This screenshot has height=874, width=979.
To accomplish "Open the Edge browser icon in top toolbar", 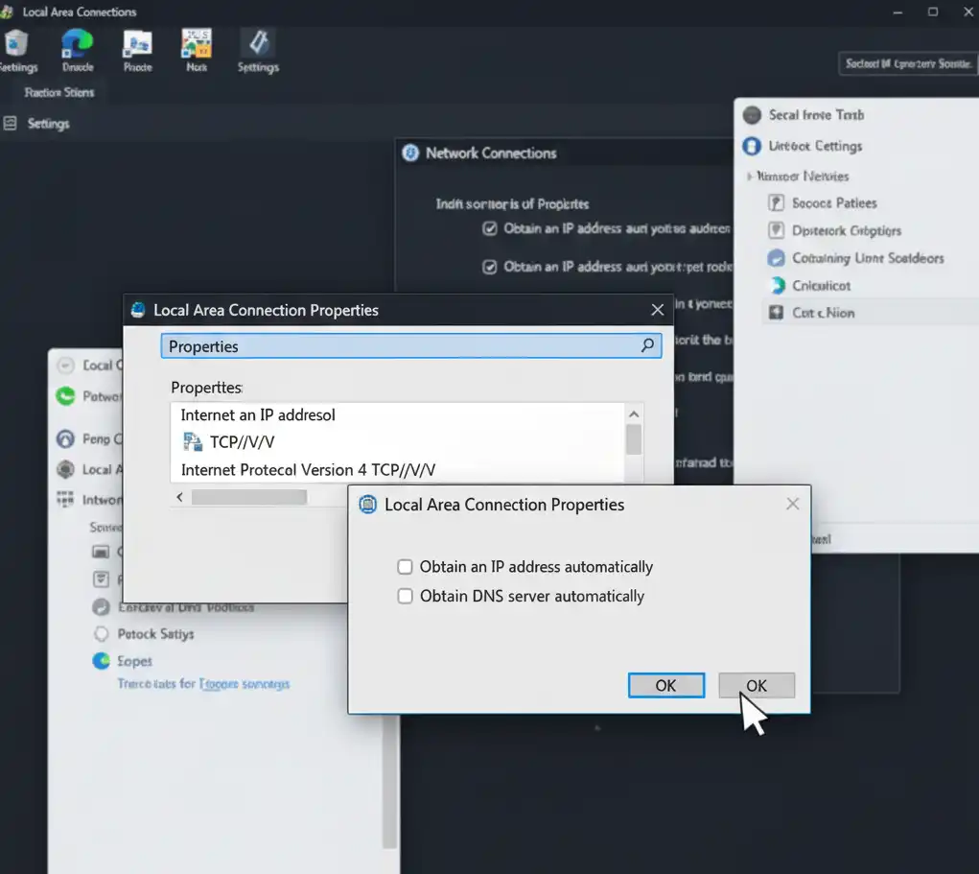I will pos(77,43).
